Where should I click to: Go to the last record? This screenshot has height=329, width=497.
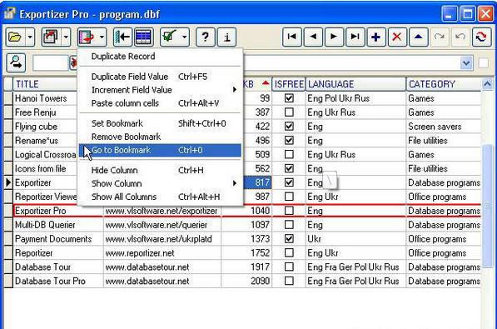355,37
